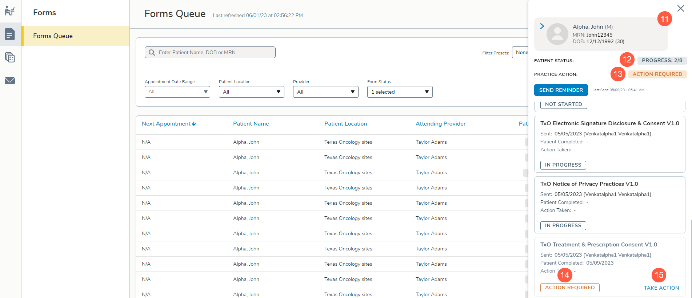Image resolution: width=692 pixels, height=298 pixels.
Task: Expand the Alpha, John patient card chevron
Action: (542, 26)
